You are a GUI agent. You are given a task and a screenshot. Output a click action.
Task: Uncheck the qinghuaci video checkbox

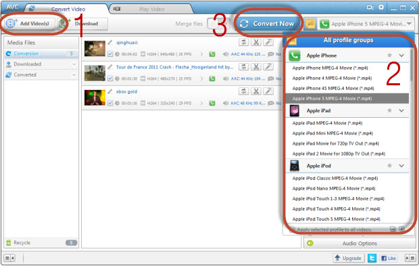(x=110, y=54)
